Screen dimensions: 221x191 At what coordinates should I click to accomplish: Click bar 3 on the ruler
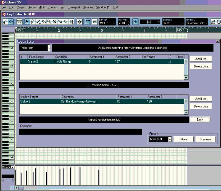tap(102, 30)
